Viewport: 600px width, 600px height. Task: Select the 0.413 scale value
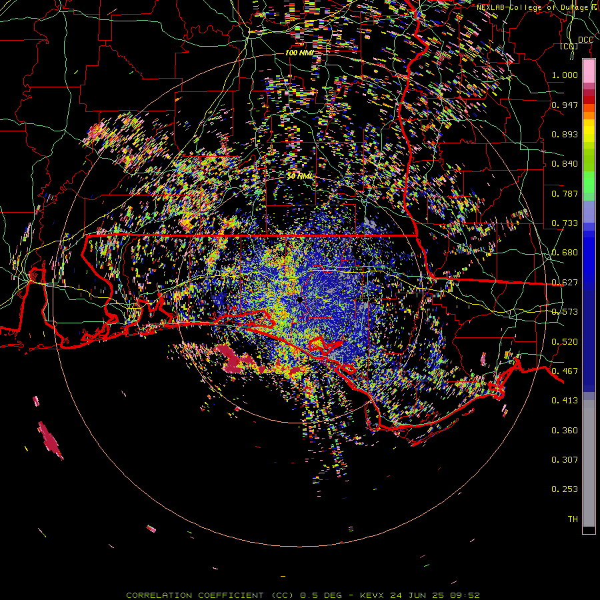pyautogui.click(x=565, y=401)
